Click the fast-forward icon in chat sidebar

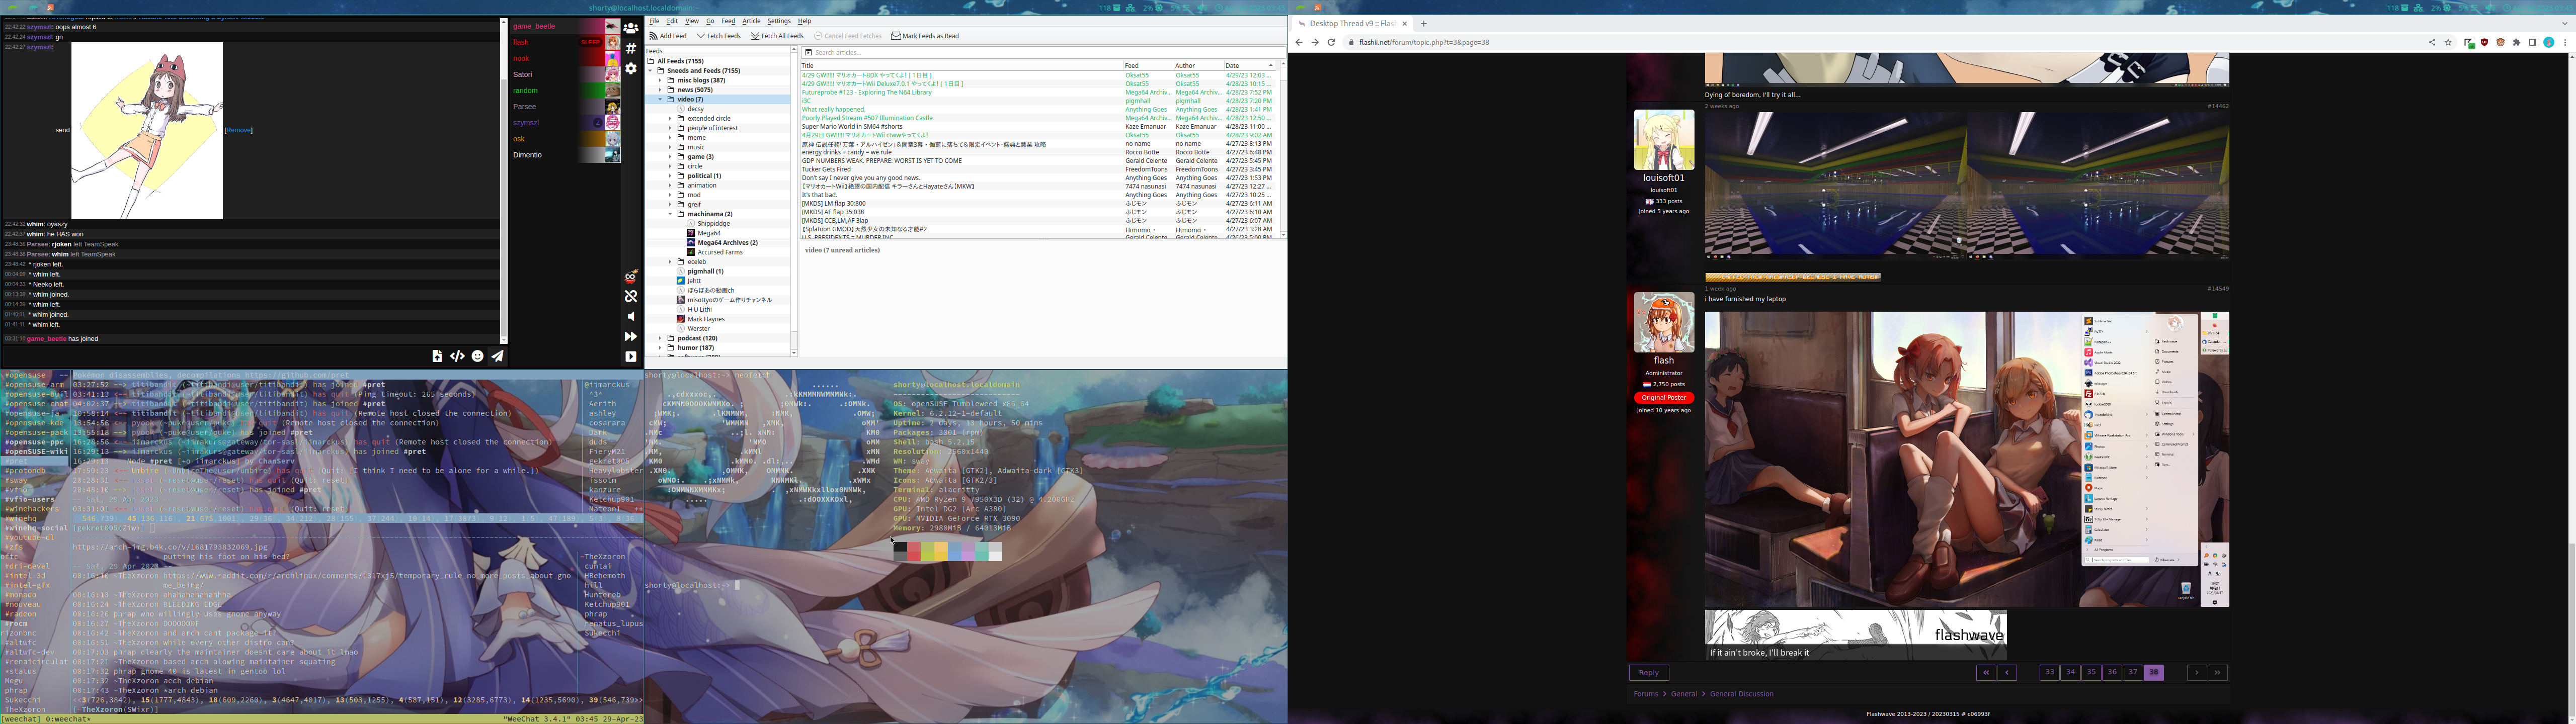(631, 336)
